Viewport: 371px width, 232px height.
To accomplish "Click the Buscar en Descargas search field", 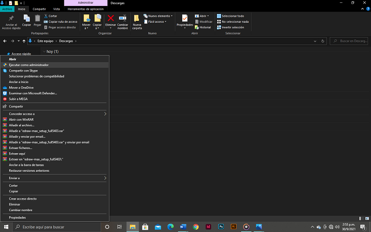I will (x=349, y=41).
